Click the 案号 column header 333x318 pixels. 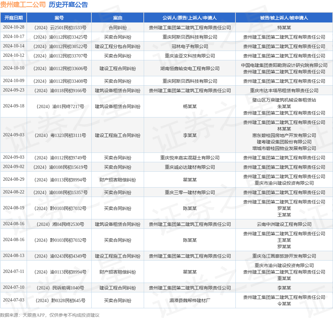click(59, 18)
